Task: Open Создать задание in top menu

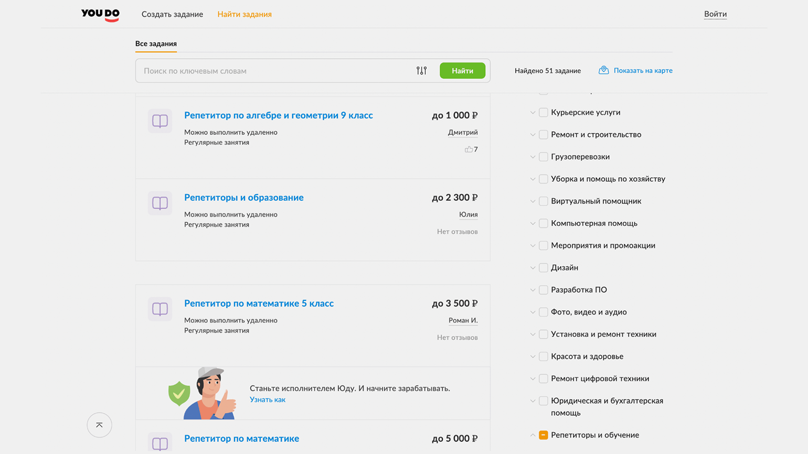Action: tap(172, 14)
